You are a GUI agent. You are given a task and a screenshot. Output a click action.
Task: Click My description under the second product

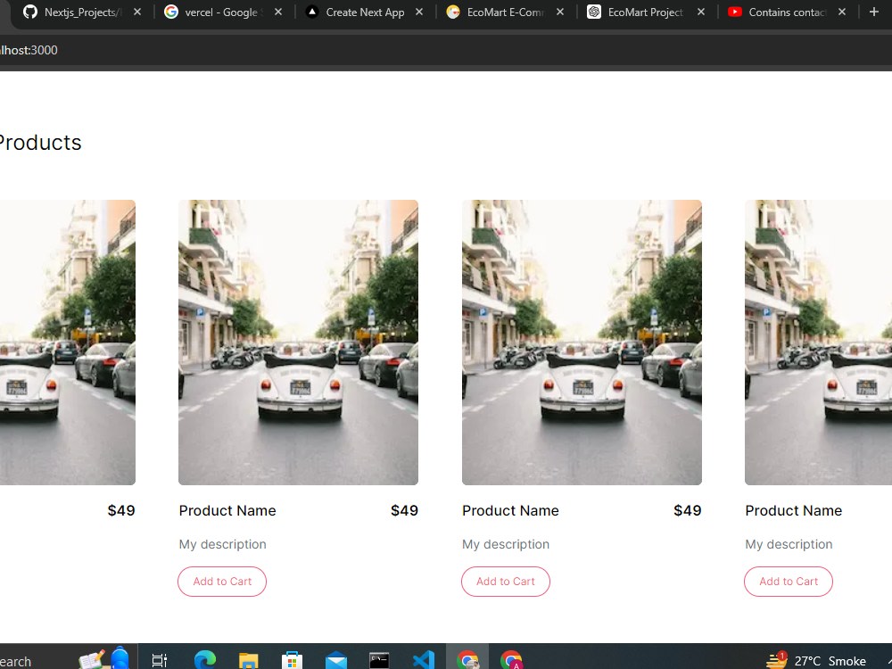(222, 544)
